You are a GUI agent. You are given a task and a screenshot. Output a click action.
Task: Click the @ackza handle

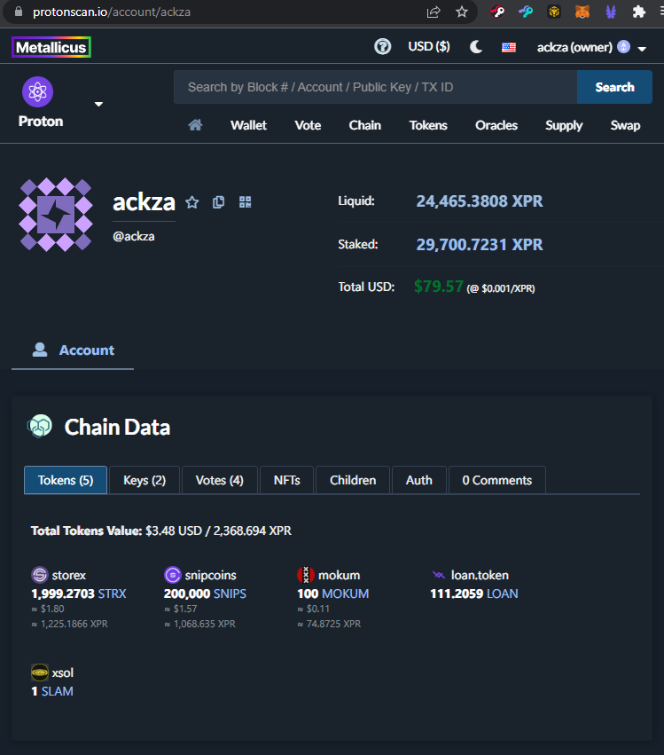click(134, 236)
